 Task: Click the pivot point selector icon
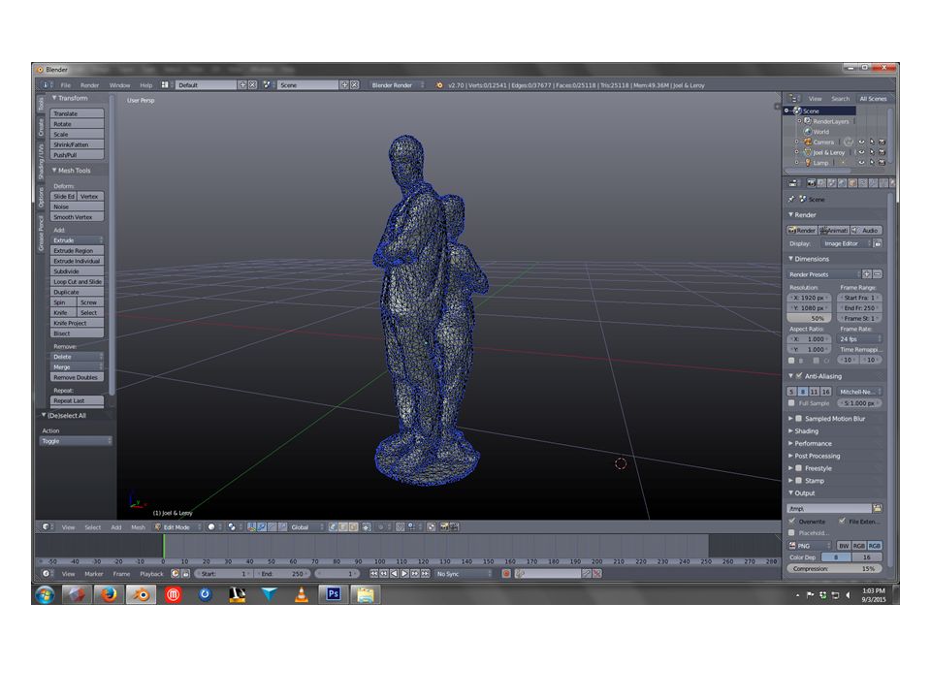point(232,527)
